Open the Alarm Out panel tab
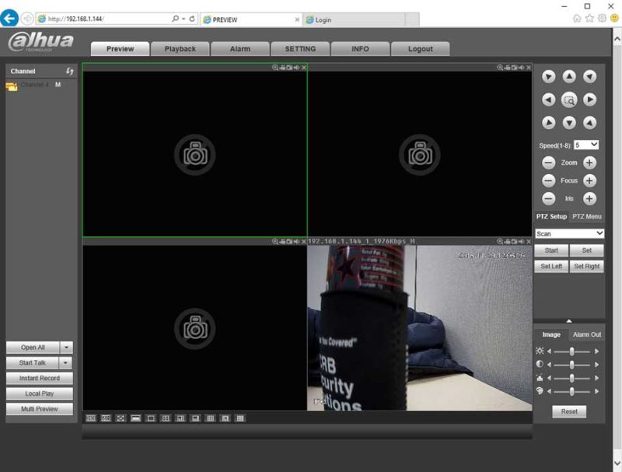Screen dimensions: 622x472 tap(587, 334)
